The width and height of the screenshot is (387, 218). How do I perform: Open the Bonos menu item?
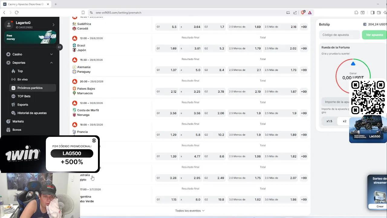point(30,130)
